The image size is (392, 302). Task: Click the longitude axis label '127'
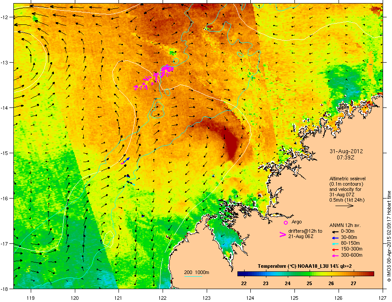click(x=383, y=298)
